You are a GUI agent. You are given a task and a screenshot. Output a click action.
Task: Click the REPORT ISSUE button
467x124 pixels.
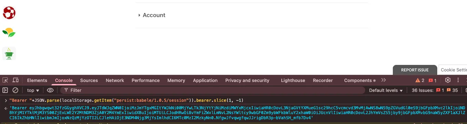[415, 70]
